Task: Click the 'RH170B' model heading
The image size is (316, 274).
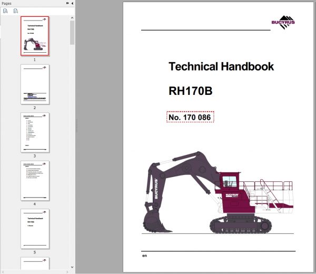Action: [x=191, y=91]
